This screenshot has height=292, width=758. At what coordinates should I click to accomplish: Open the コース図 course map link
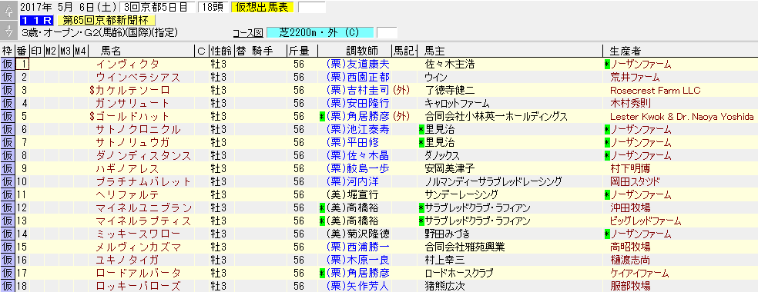[x=248, y=33]
